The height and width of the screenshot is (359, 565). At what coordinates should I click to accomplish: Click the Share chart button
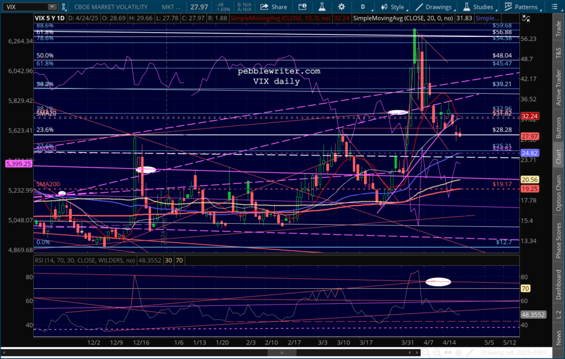273,7
